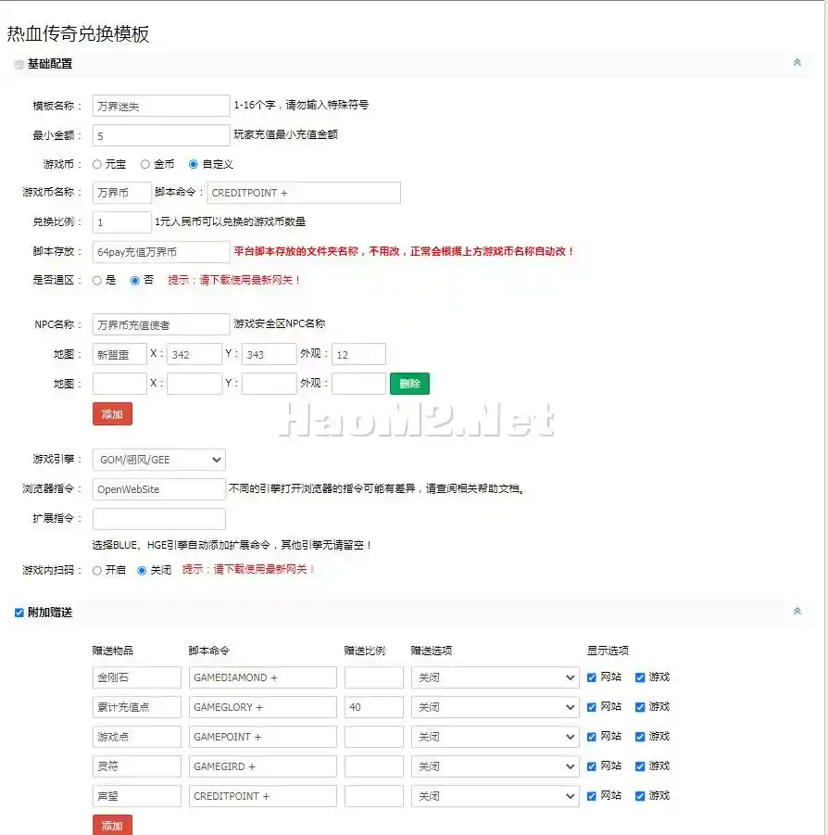Open the 游戏引擎 dropdown GOM/翎风/GEE
This screenshot has height=835, width=828.
[159, 460]
